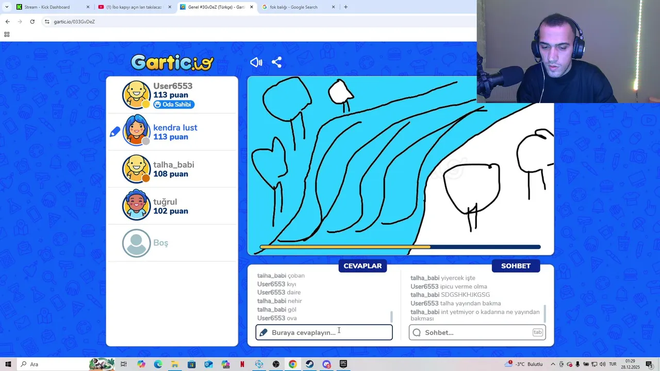The width and height of the screenshot is (660, 371).
Task: Open Outlook from the taskbar
Action: click(208, 364)
